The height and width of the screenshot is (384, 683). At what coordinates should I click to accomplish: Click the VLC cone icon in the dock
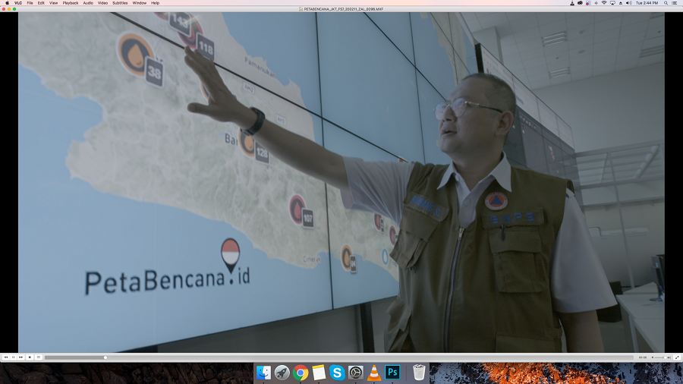pos(374,373)
